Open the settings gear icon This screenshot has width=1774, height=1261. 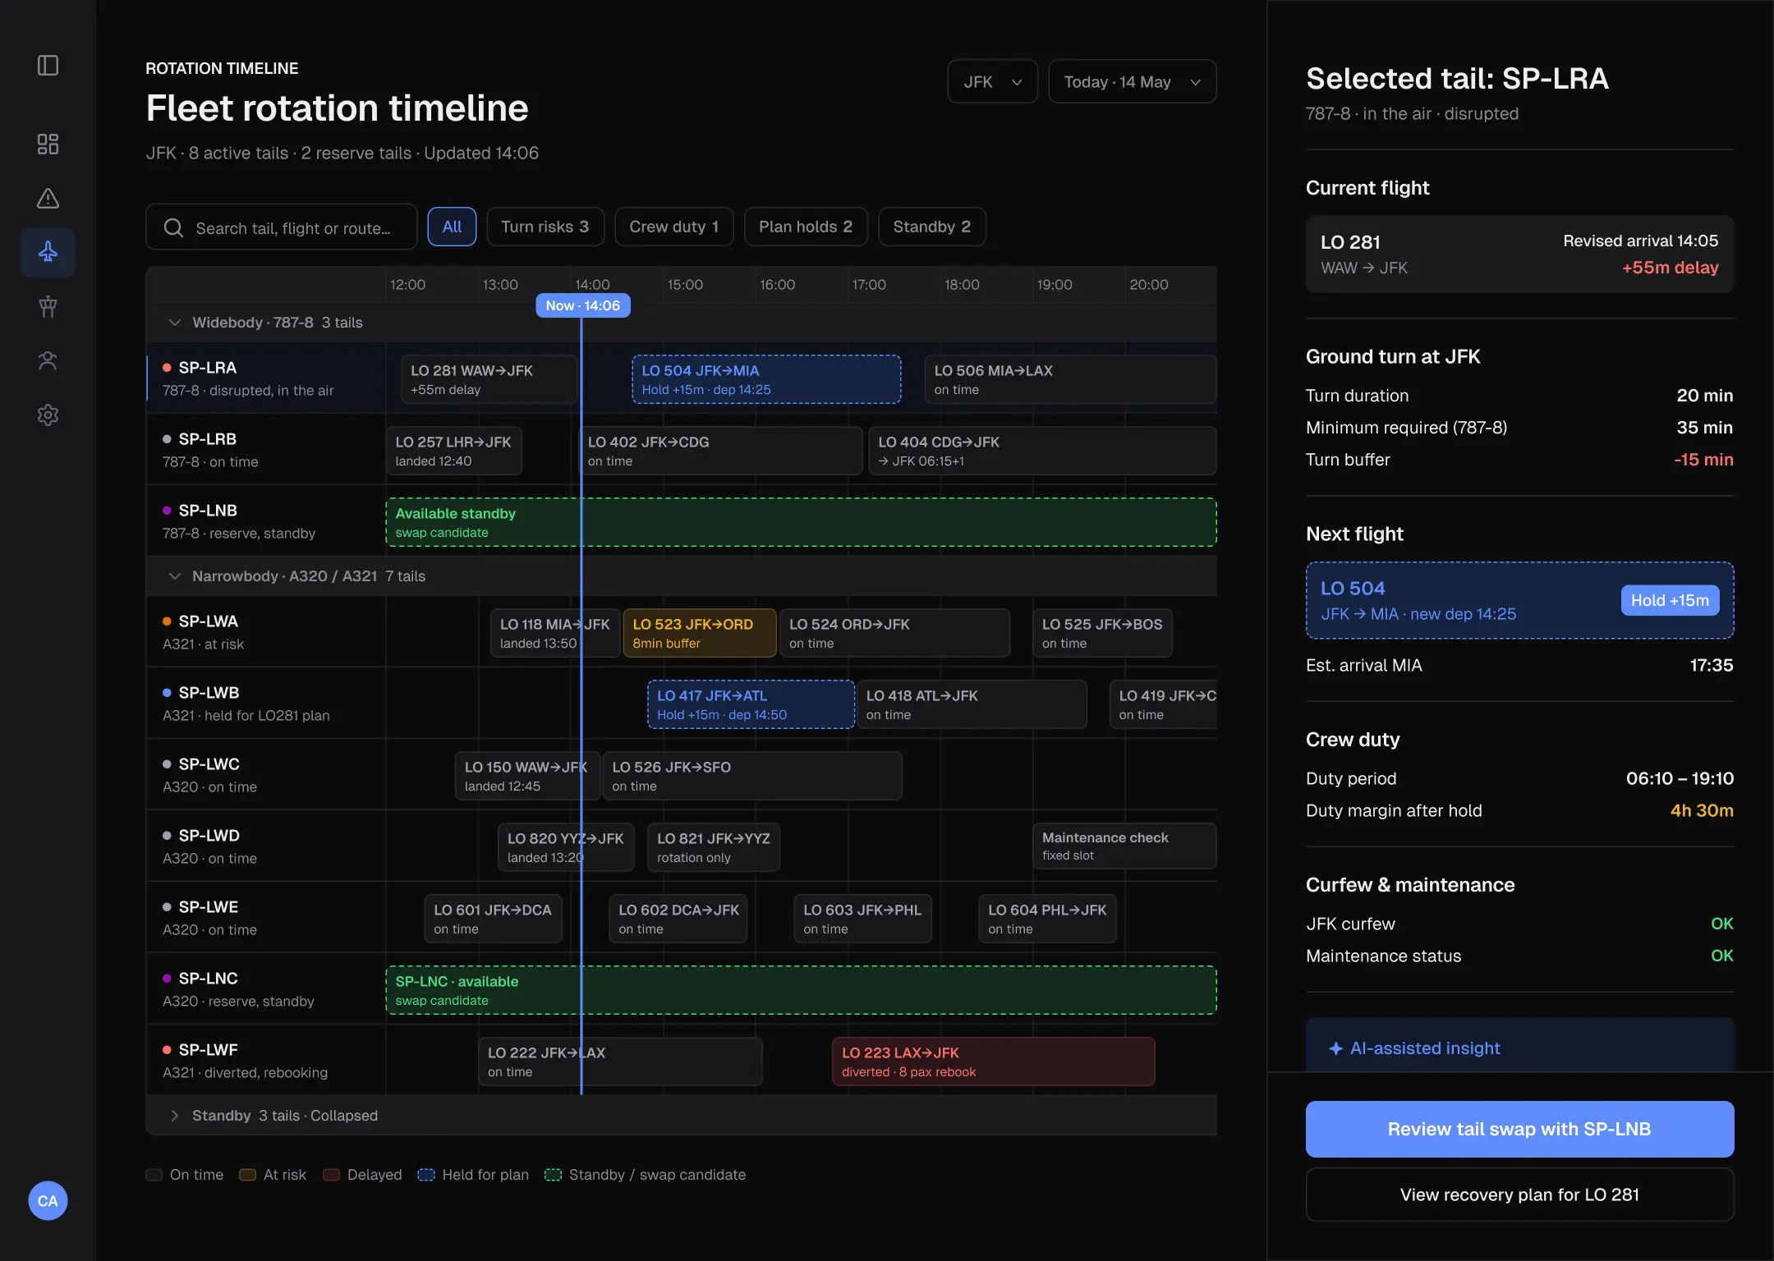pyautogui.click(x=48, y=415)
